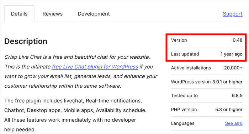Click the 'PHP version' label
This screenshot has height=134, width=249.
pos(184,110)
